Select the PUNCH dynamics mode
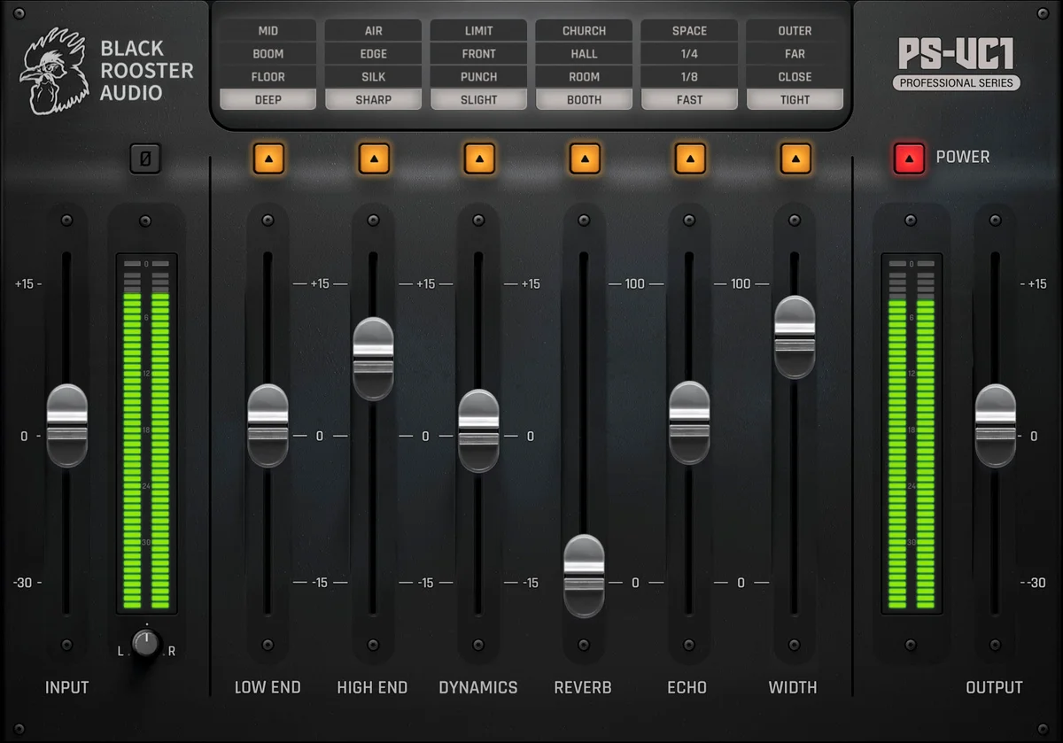Viewport: 1063px width, 743px height. point(478,76)
